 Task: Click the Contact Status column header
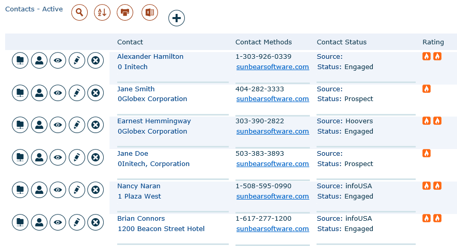[x=341, y=42]
